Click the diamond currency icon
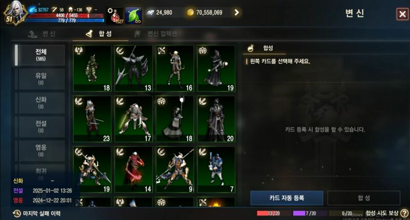 click(150, 12)
